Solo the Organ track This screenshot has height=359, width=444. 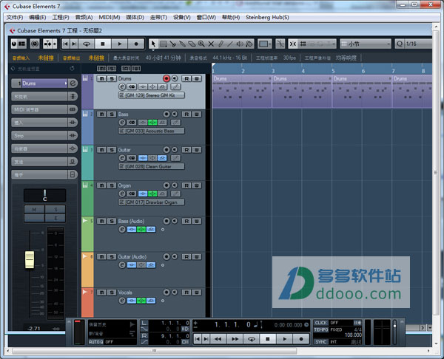(112, 185)
